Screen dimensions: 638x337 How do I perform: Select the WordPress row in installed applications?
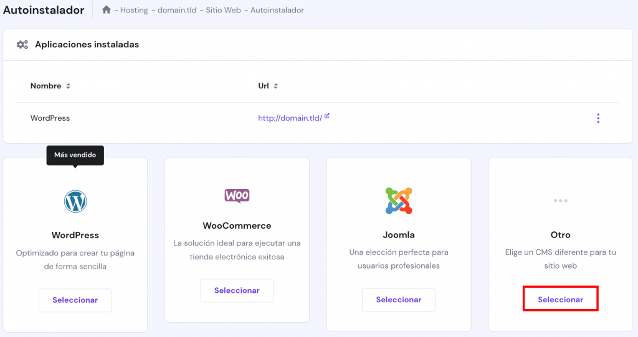tap(50, 118)
